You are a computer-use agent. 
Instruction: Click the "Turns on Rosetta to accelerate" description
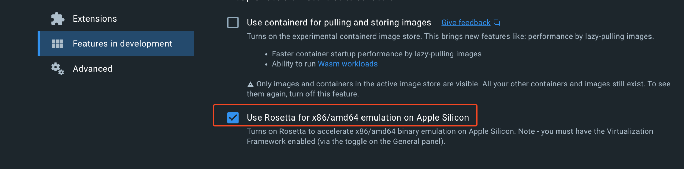[x=450, y=136]
